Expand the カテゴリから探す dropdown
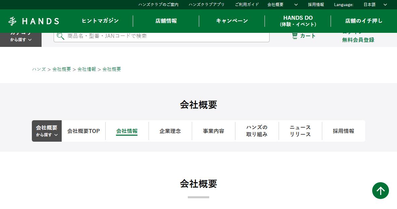 click(21, 40)
